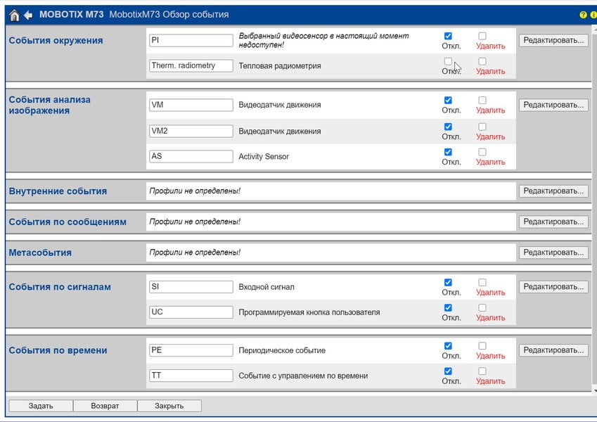Toggle Откл. checkbox for Activity Sensor
This screenshot has width=597, height=422.
(x=448, y=152)
